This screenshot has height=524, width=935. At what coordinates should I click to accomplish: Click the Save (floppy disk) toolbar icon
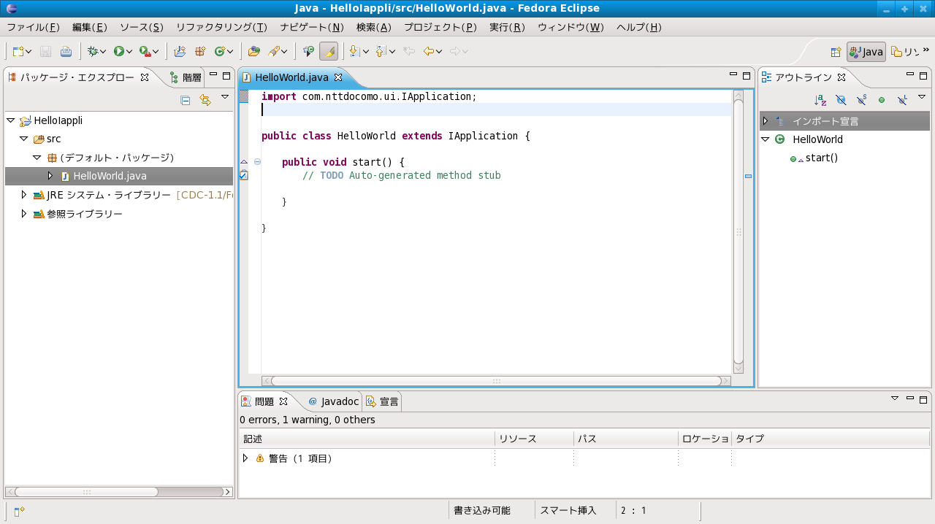(x=45, y=51)
